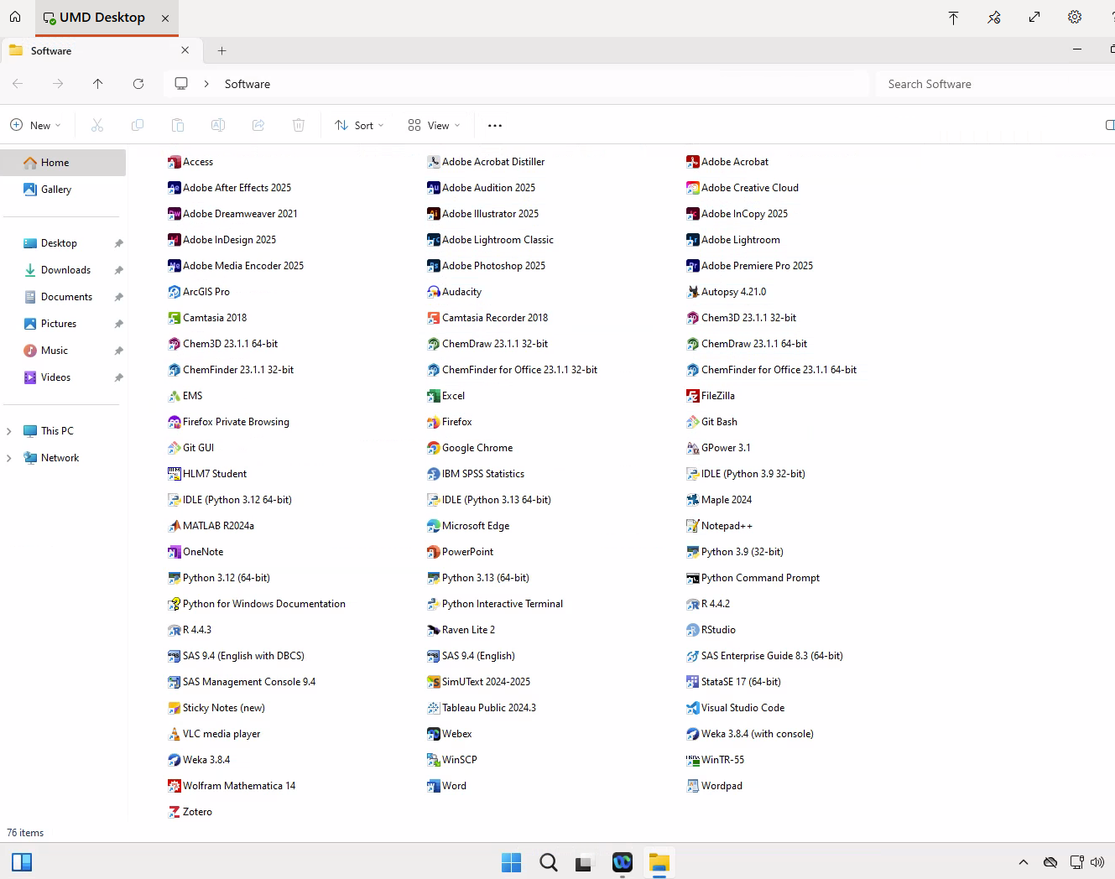The height and width of the screenshot is (879, 1115).
Task: Open the View options dropdown
Action: pyautogui.click(x=434, y=125)
